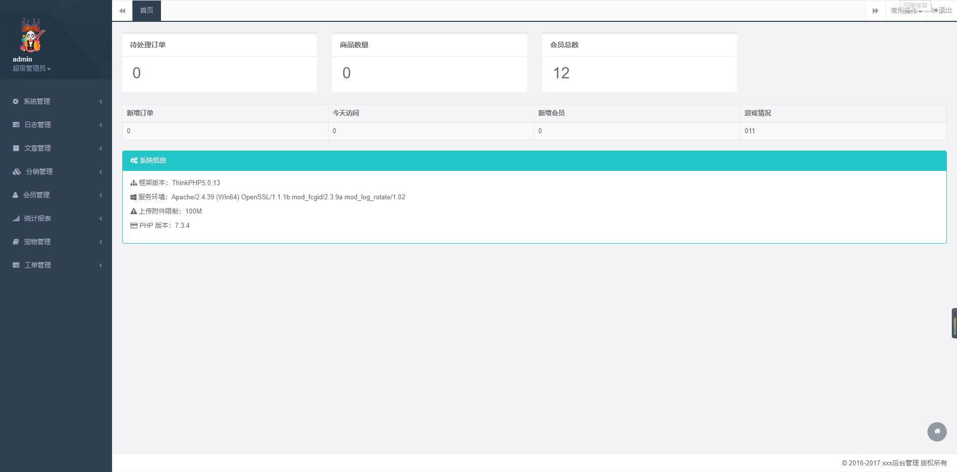Expand the 系统管理 menu chevron
The image size is (957, 472).
[x=101, y=101]
